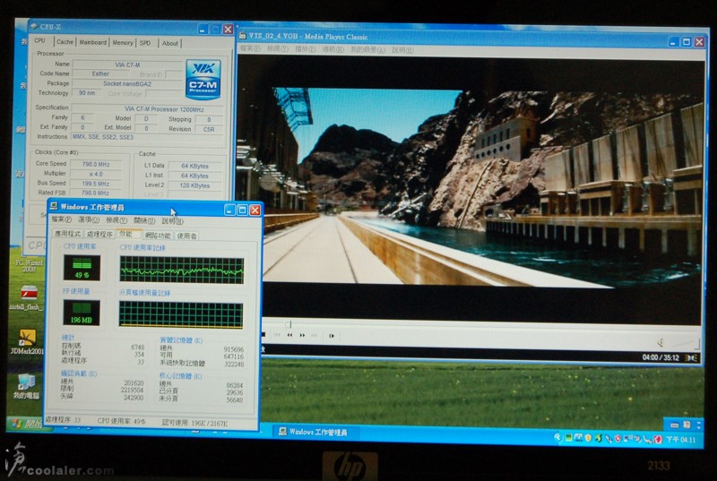Image resolution: width=717 pixels, height=481 pixels.
Task: Click Task Manager title bar icon
Action: [54, 207]
